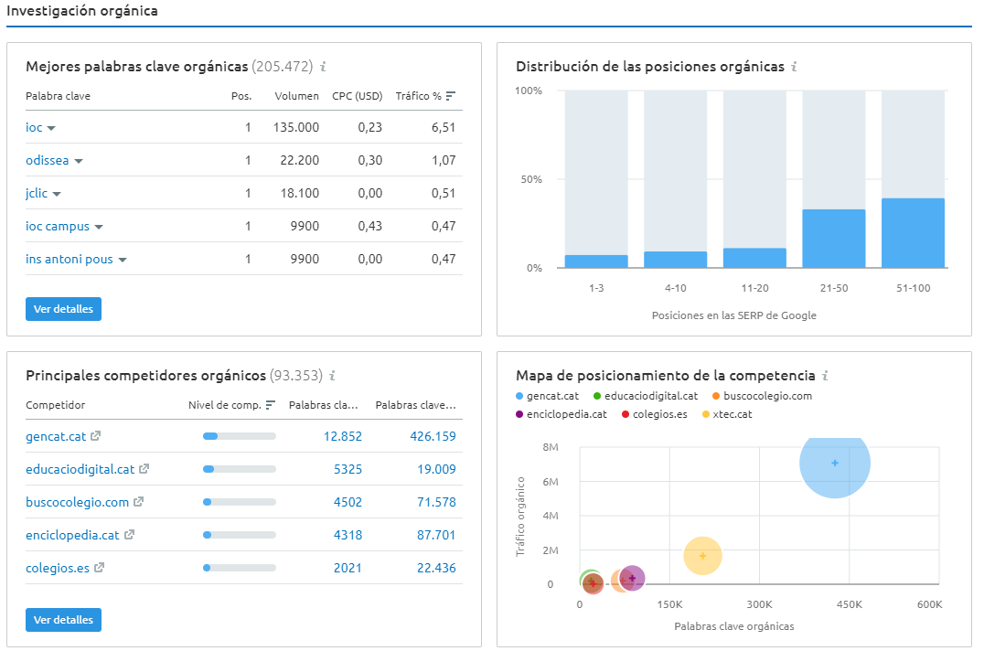984x651 pixels.
Task: Click the 51-100 positions blue bar
Action: coord(913,233)
